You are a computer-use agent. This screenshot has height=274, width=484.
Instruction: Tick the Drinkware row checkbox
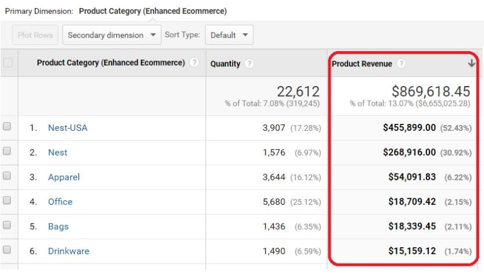pos(7,250)
